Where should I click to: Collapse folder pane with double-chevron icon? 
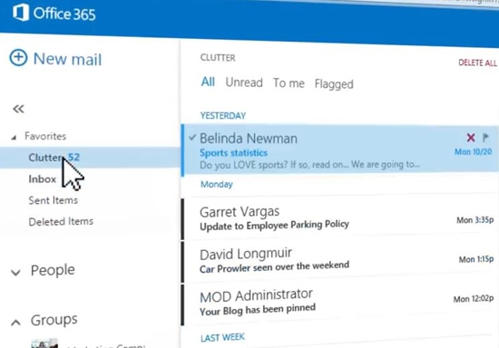coord(18,109)
